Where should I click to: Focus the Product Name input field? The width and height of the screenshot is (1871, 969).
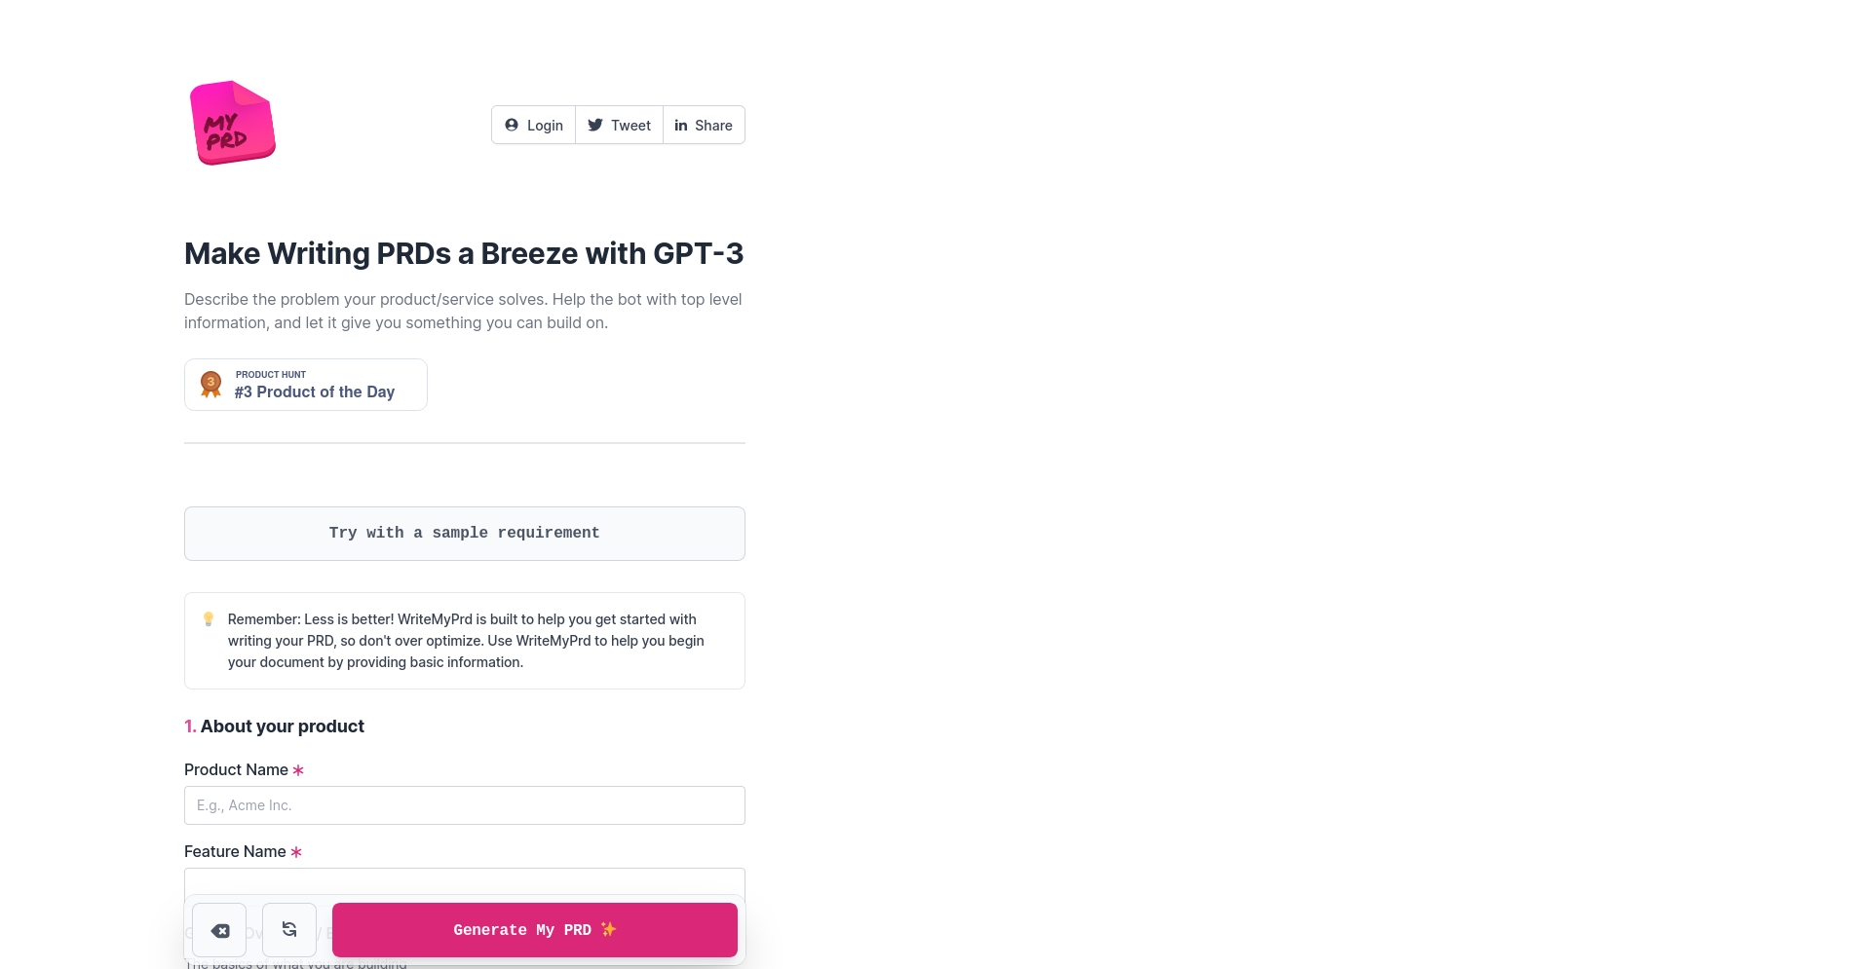(x=465, y=805)
